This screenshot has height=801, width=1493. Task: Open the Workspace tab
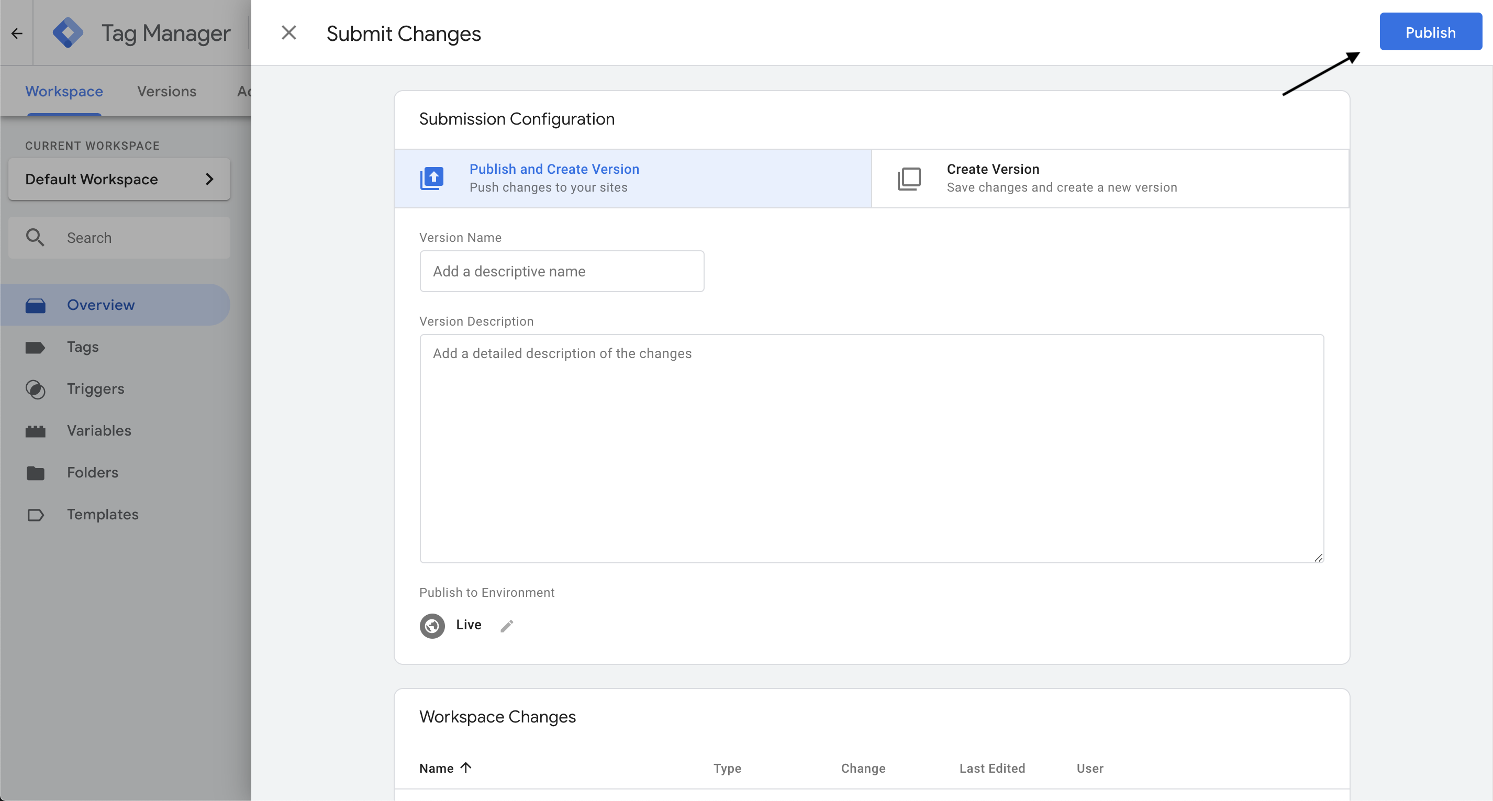point(64,91)
